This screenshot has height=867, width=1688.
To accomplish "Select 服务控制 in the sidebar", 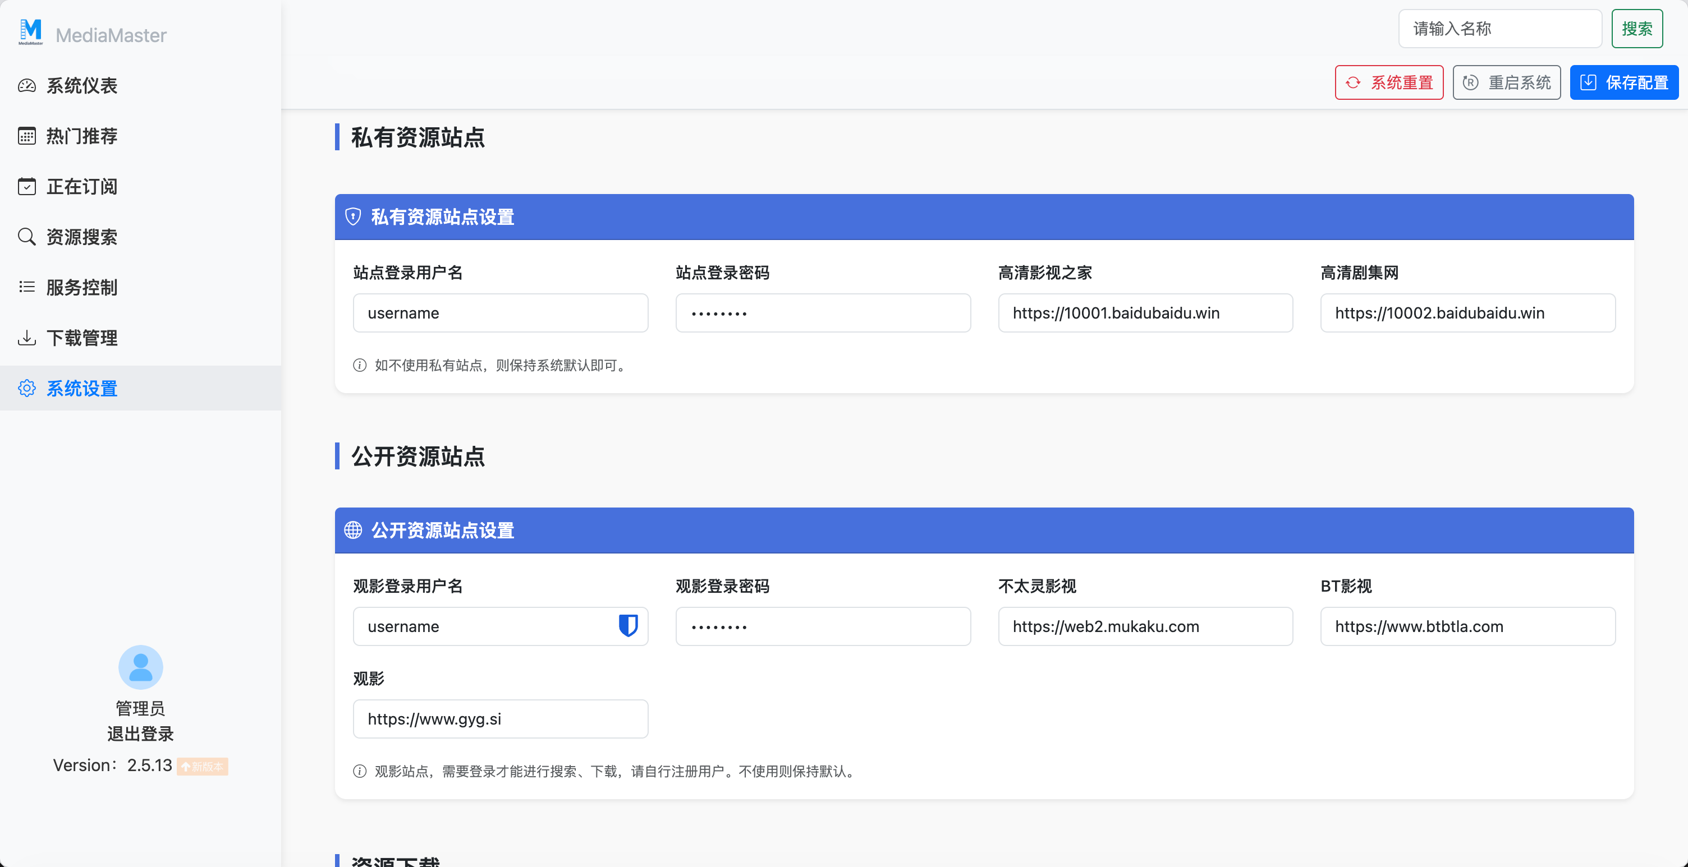I will pos(141,288).
